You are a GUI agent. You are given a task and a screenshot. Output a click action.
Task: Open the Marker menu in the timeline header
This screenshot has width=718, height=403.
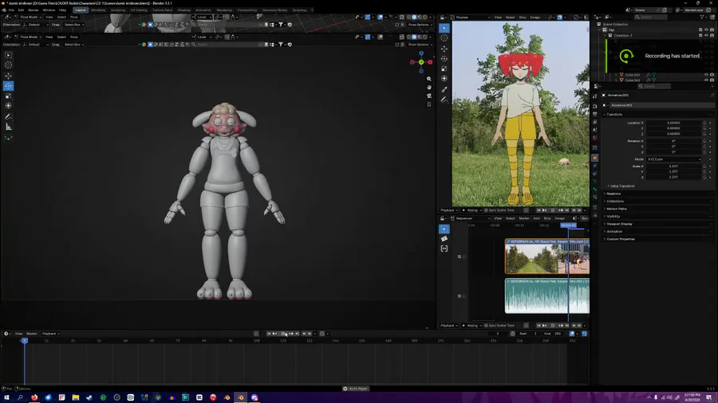tap(32, 333)
